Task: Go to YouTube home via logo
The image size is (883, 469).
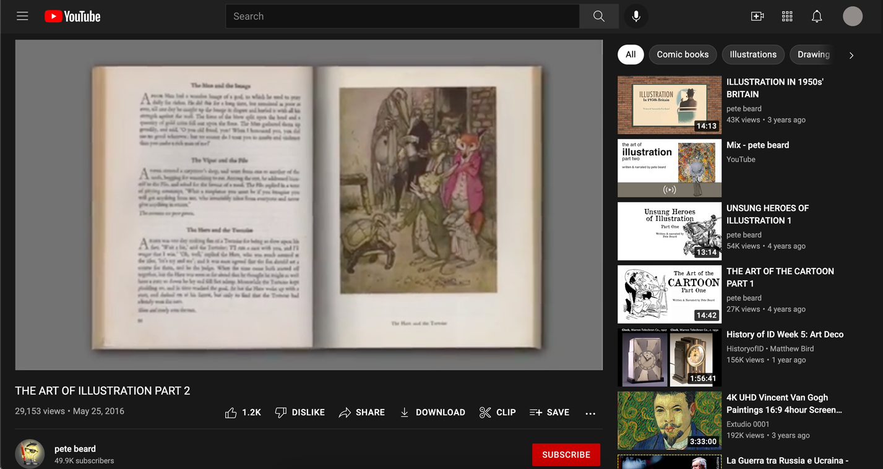Action: (x=72, y=17)
